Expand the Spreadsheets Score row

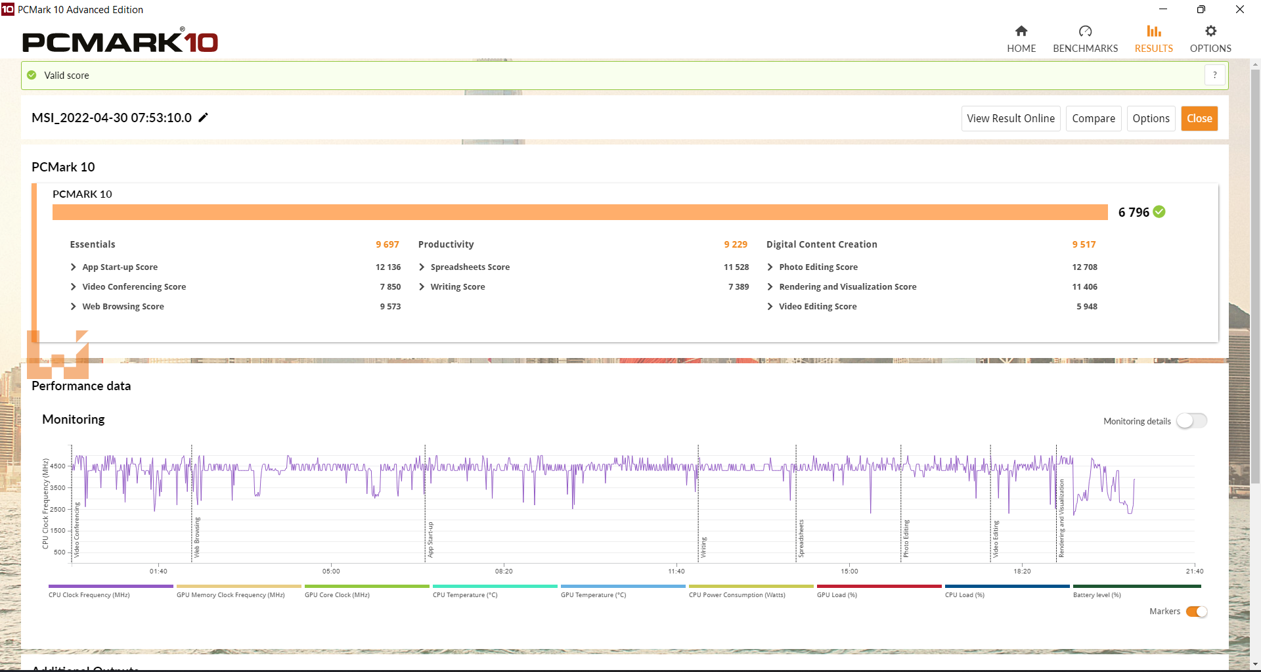click(x=422, y=267)
